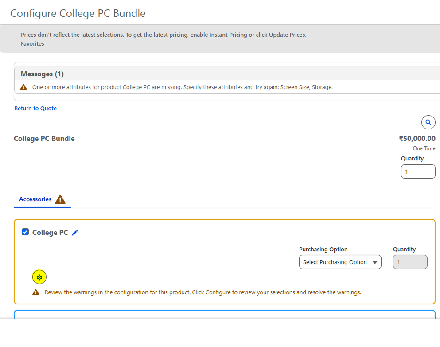
Task: Click the College PC option label
Action: [x=50, y=233]
